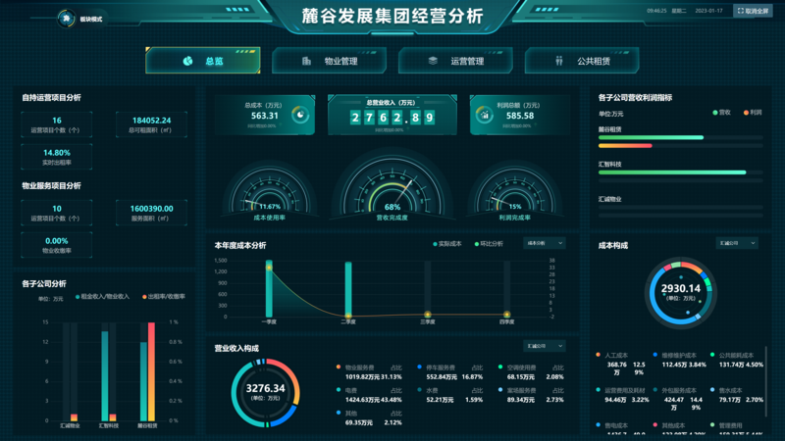The image size is (785, 441).
Task: Click the 售水成本 entry 79.17万
Action: tap(737, 395)
